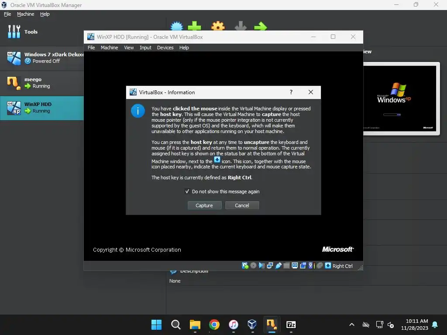The width and height of the screenshot is (447, 335).
Task: Click the Right Ctrl host key label
Action: [343, 266]
